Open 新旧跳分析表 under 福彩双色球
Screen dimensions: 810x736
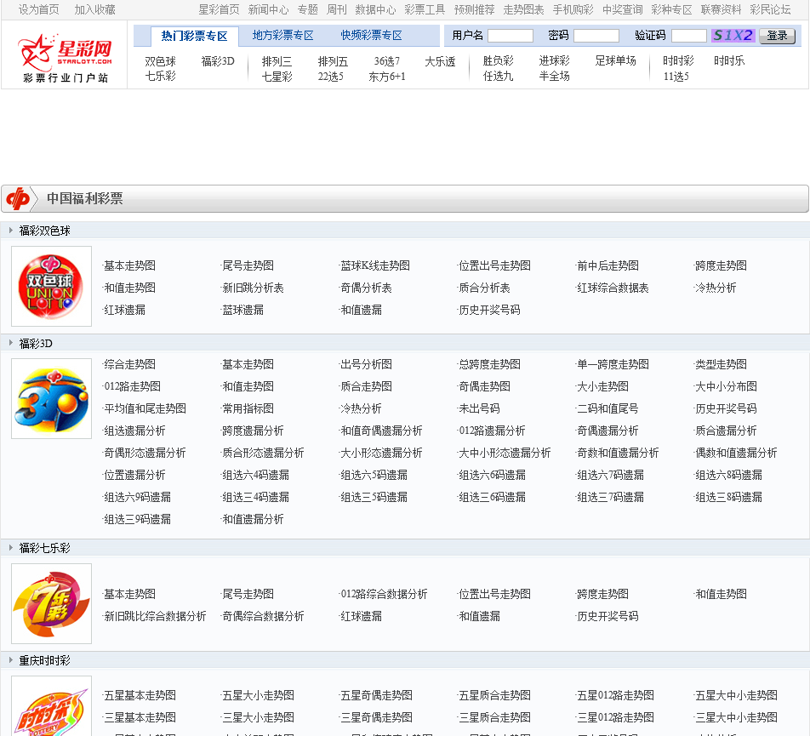coord(253,288)
